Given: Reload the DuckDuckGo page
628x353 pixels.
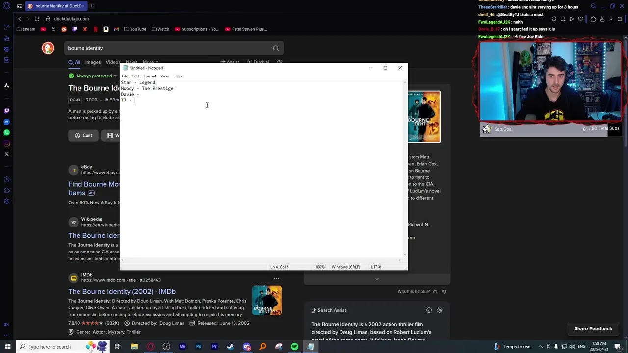Looking at the screenshot, I should (37, 19).
